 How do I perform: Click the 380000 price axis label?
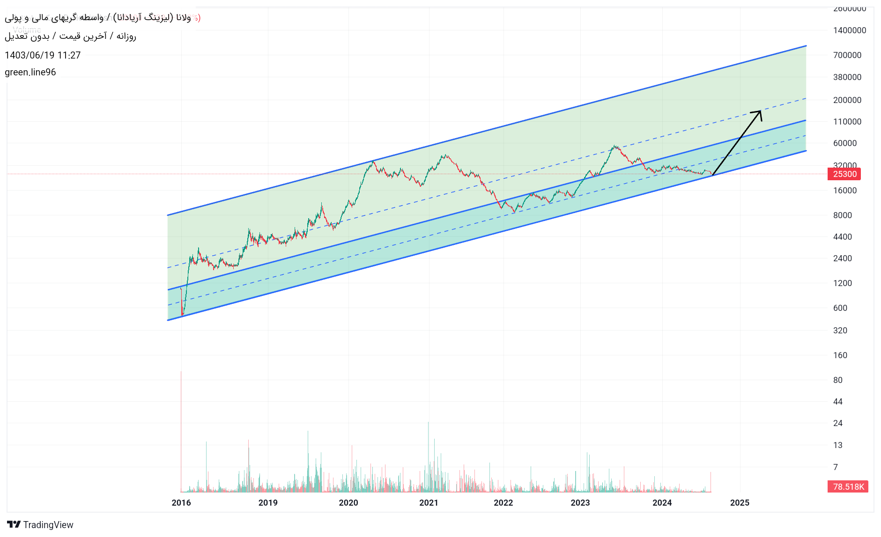(847, 77)
